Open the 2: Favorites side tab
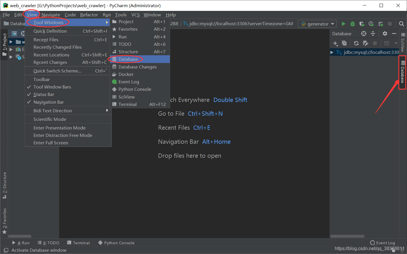Screen dimensions: 407x254 coord(5,221)
